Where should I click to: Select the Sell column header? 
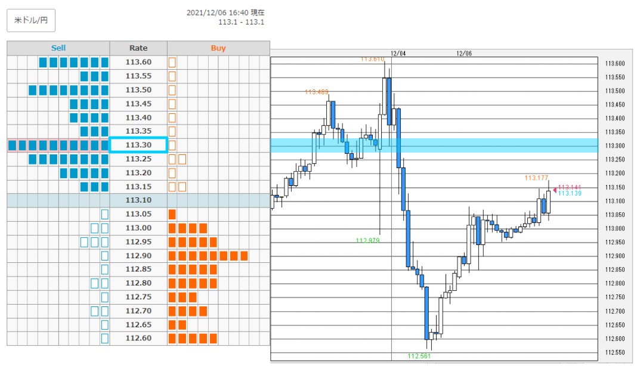click(58, 48)
